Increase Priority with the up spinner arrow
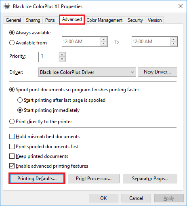This screenshot has width=187, height=206. pos(62,55)
